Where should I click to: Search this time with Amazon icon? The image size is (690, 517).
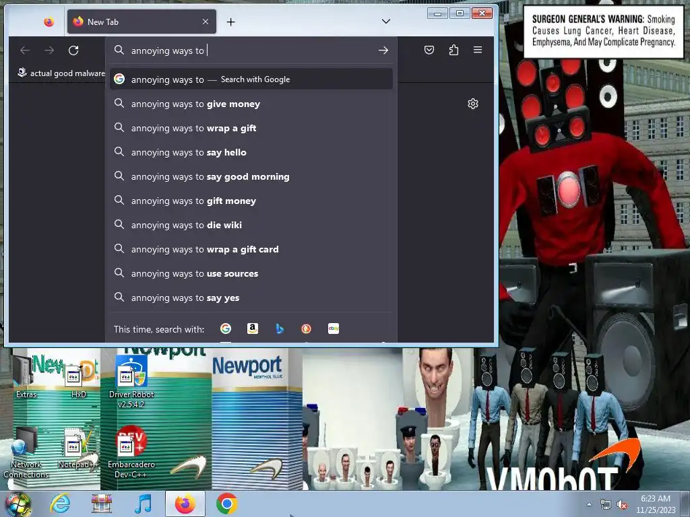click(x=253, y=329)
